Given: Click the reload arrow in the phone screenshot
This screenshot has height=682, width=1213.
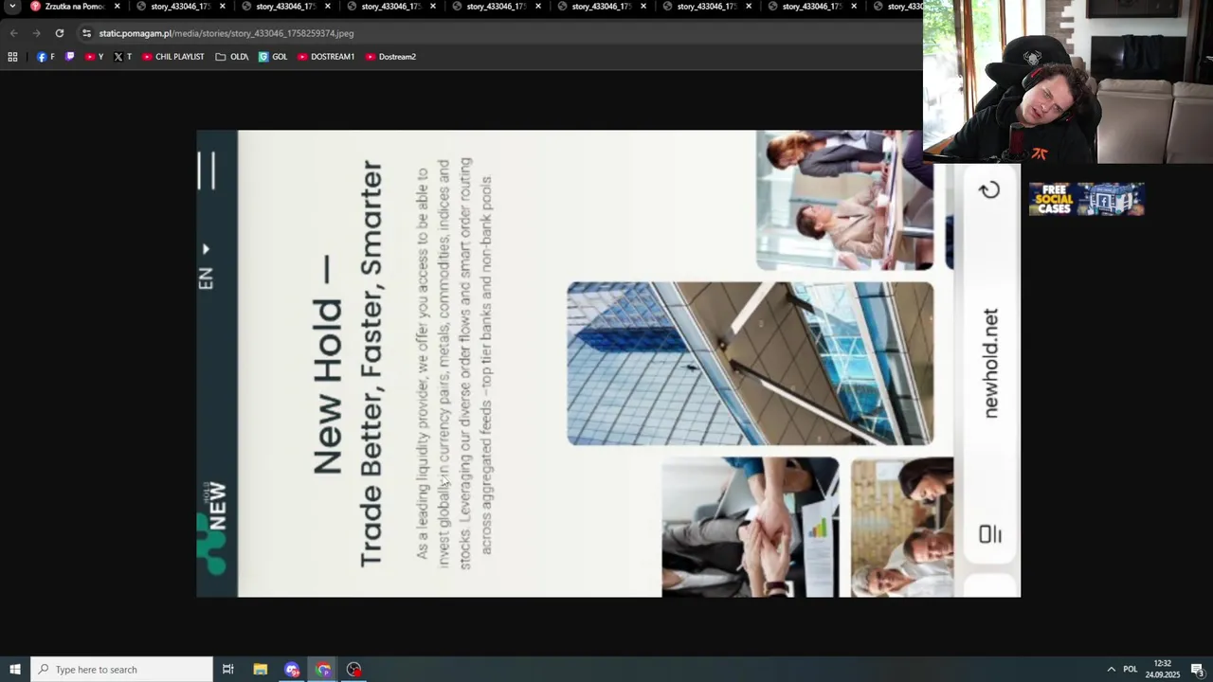Looking at the screenshot, I should pyautogui.click(x=989, y=190).
